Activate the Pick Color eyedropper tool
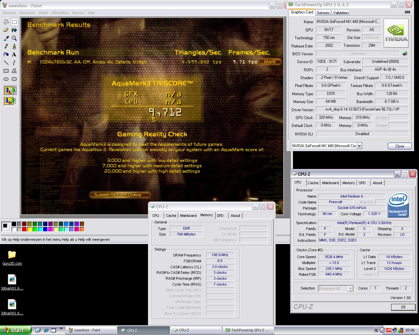The width and height of the screenshot is (419, 335). click(6, 38)
